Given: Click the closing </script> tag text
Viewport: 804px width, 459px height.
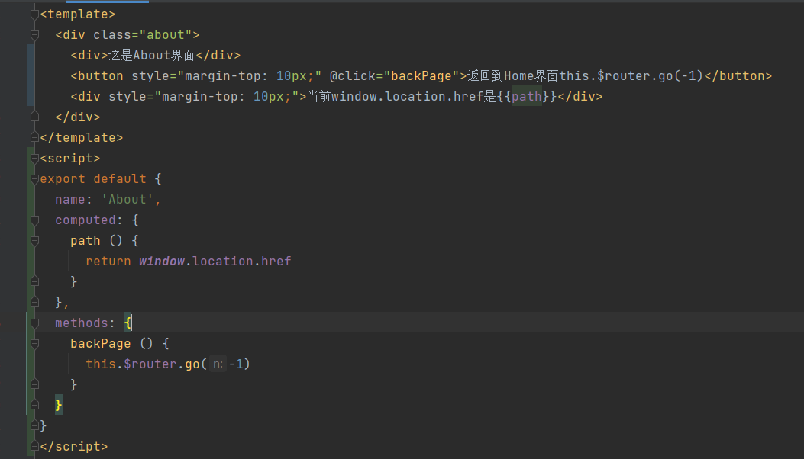Looking at the screenshot, I should coord(74,446).
